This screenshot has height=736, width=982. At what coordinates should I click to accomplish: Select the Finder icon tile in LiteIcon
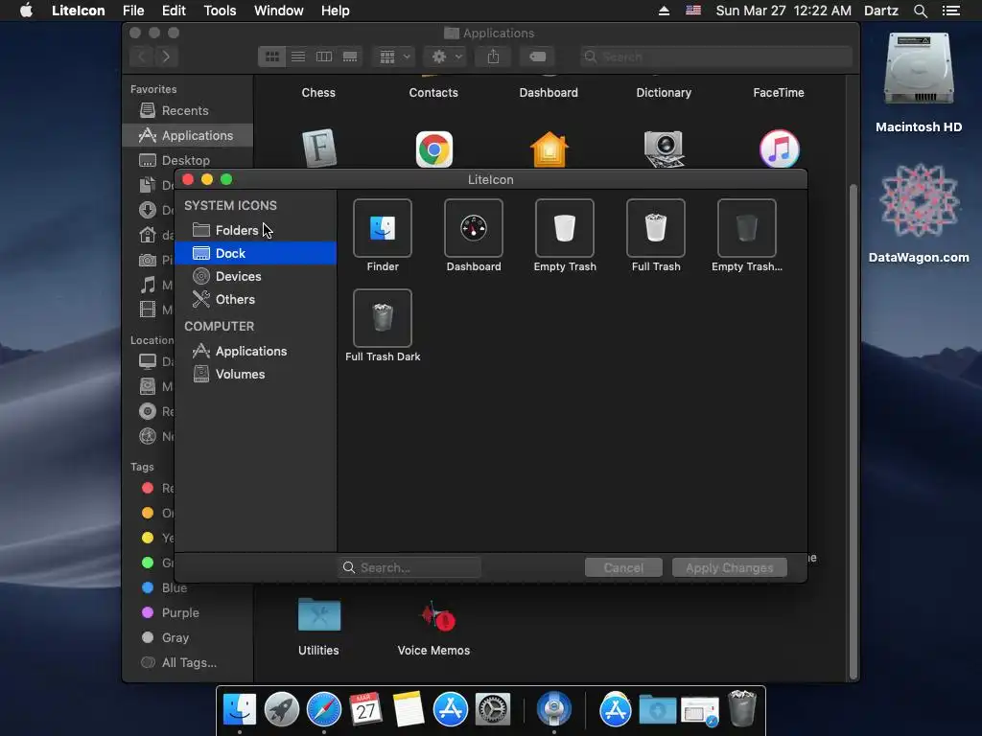pos(382,228)
